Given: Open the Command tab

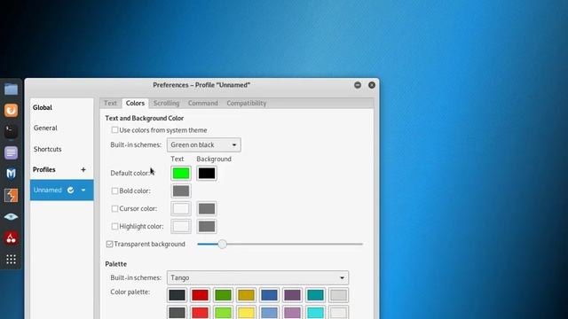Looking at the screenshot, I should [x=203, y=103].
